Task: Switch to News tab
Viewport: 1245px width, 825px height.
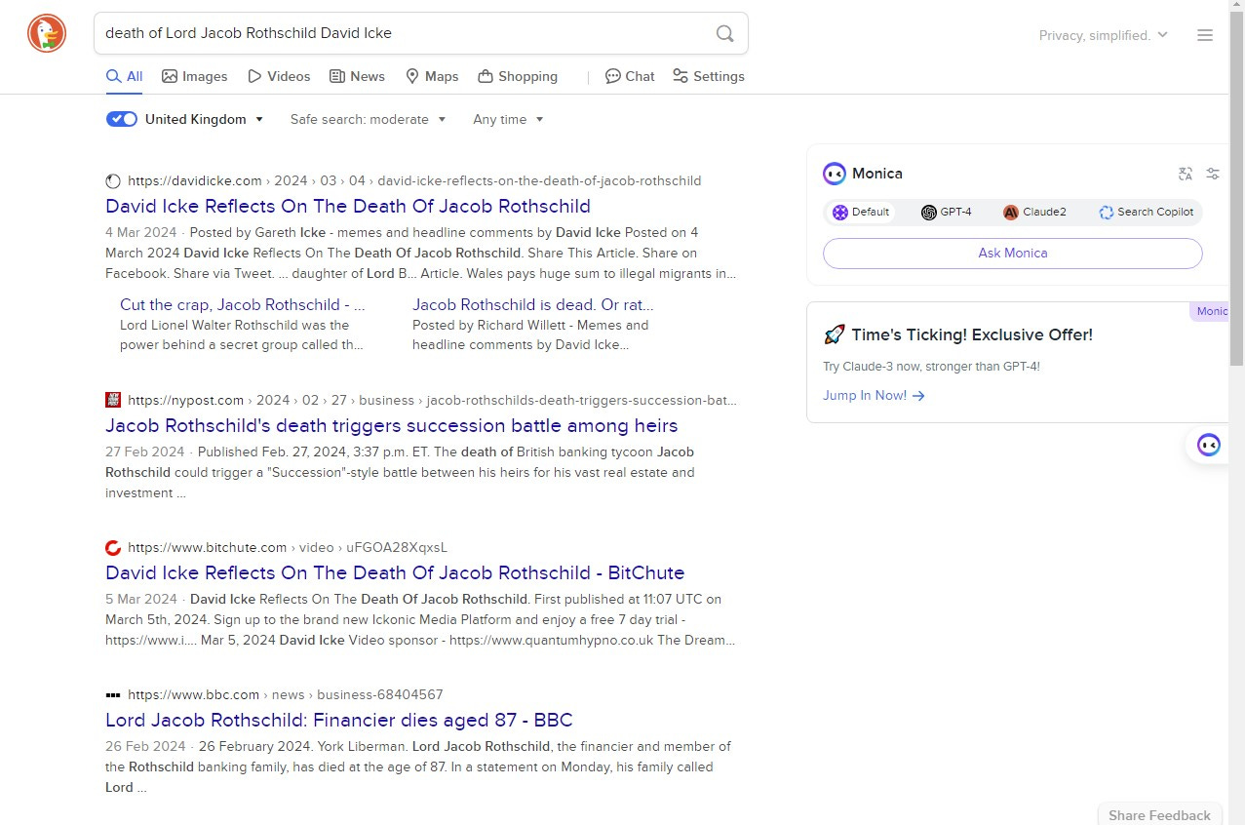Action: tap(357, 76)
